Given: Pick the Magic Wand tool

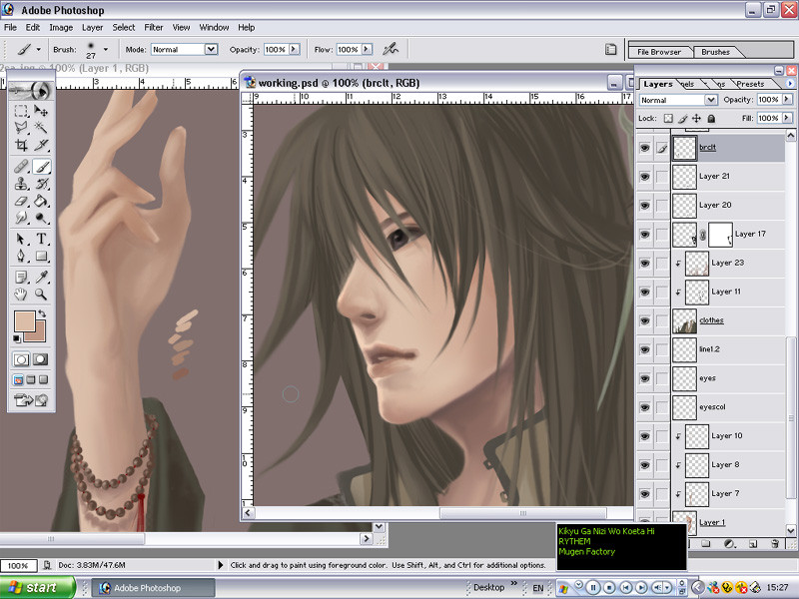Looking at the screenshot, I should 41,128.
